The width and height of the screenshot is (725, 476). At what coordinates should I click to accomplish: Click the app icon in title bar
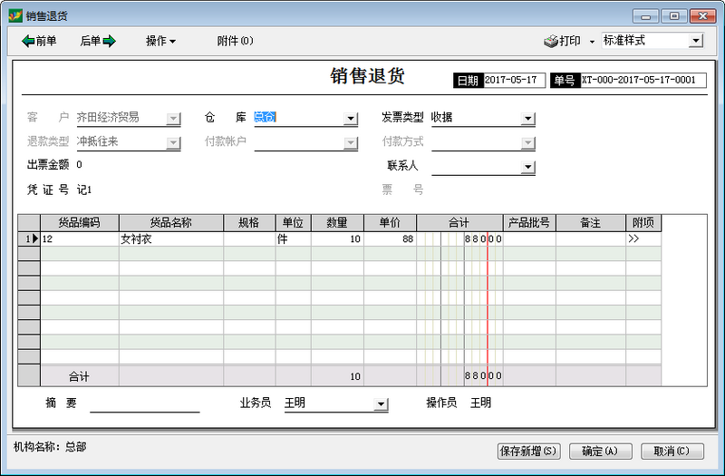[15, 15]
